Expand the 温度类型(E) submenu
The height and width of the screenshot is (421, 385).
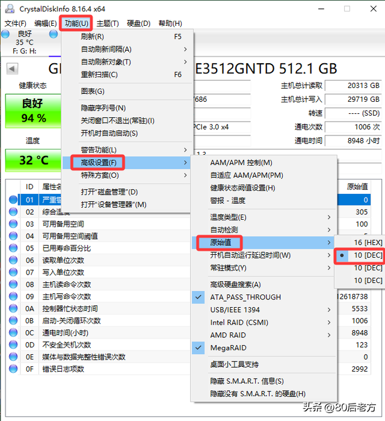pos(264,217)
